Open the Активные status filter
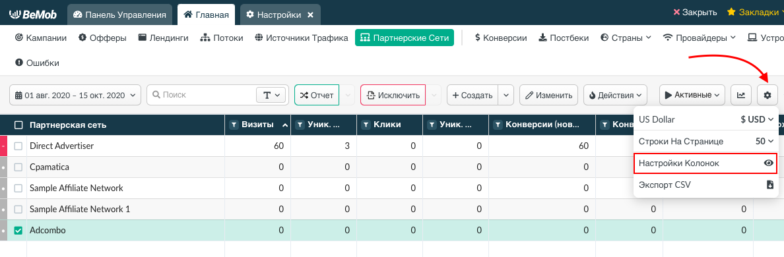The image size is (784, 257). [692, 95]
